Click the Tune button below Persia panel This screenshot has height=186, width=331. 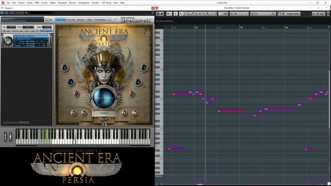121,123
